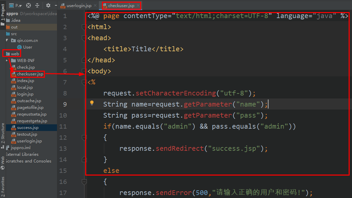
Task: Open check.jsp file
Action: click(x=26, y=67)
